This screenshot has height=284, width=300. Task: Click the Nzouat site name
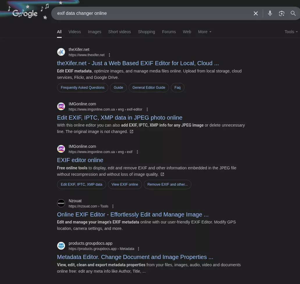[x=75, y=201]
